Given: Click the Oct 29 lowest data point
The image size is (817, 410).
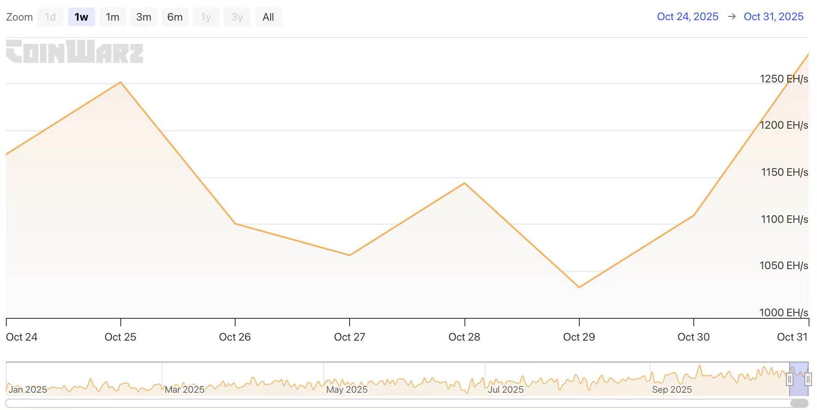Looking at the screenshot, I should tap(579, 287).
